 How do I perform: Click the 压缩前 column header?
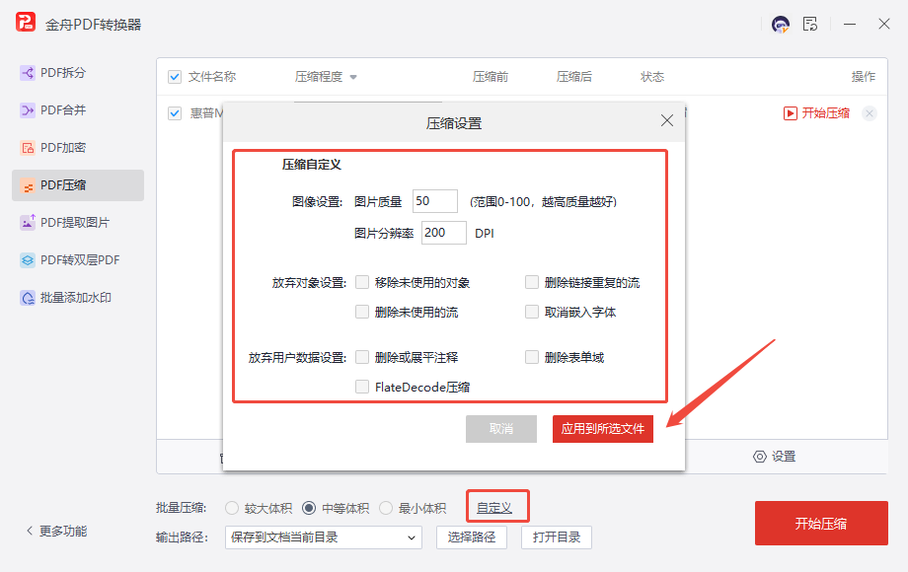tap(490, 77)
